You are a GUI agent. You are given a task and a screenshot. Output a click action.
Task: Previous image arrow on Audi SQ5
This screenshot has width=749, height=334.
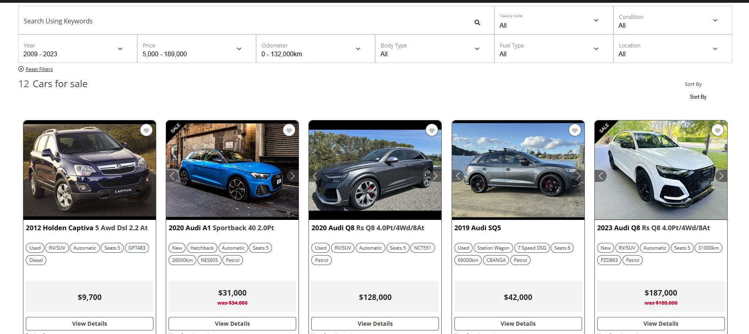point(458,176)
